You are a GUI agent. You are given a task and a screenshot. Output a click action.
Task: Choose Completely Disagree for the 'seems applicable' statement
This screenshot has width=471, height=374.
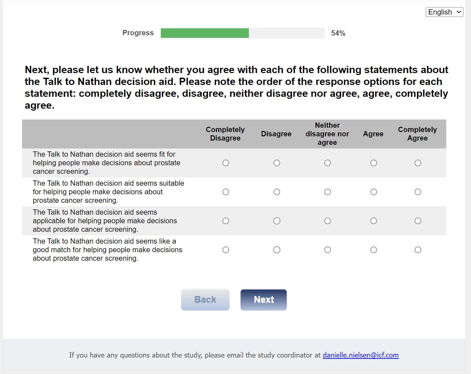[x=226, y=221]
